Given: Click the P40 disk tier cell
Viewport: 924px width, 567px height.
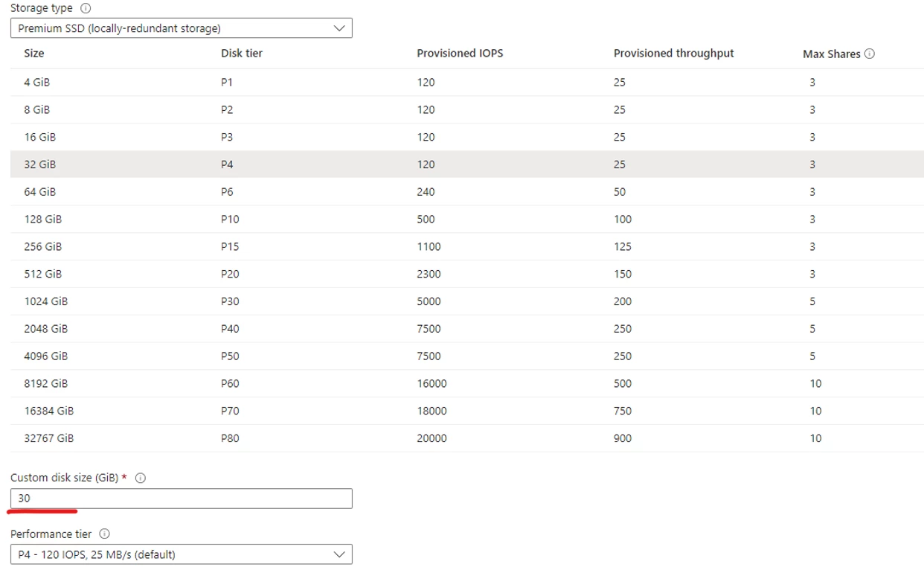Looking at the screenshot, I should click(x=230, y=329).
